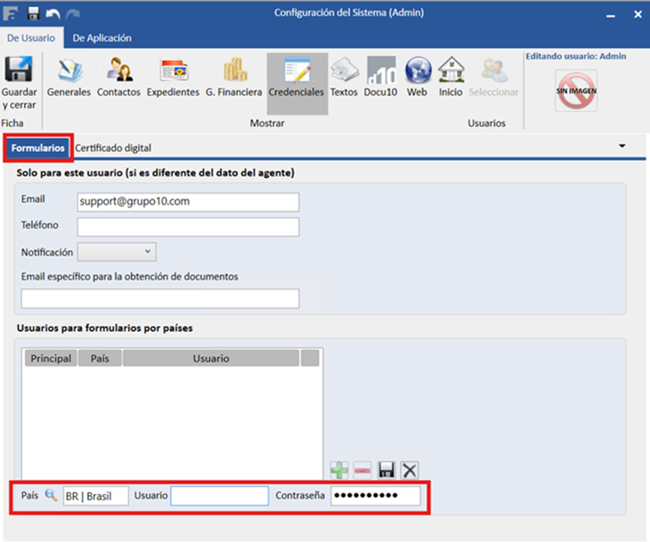
Task: Save the country user with the floppy icon
Action: (386, 470)
